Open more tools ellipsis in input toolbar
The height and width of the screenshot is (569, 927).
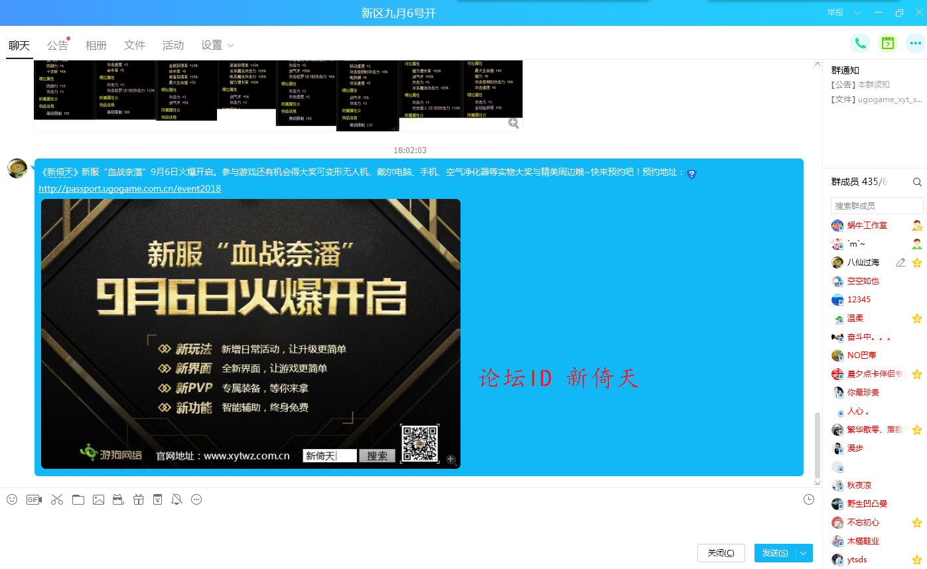click(x=196, y=499)
